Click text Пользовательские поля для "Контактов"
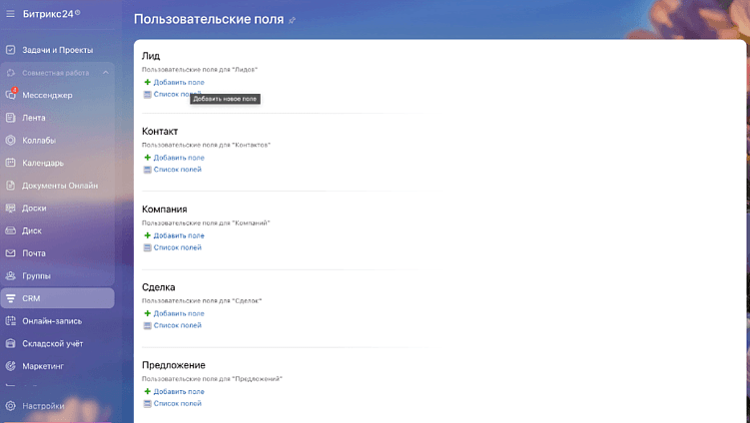This screenshot has height=423, width=750. coord(206,145)
